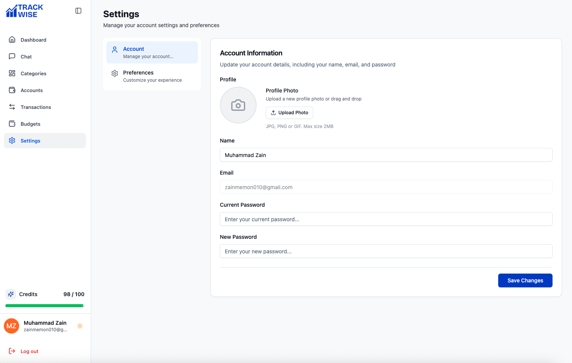Toggle the theme with the sun icon
The width and height of the screenshot is (572, 363).
(80, 326)
